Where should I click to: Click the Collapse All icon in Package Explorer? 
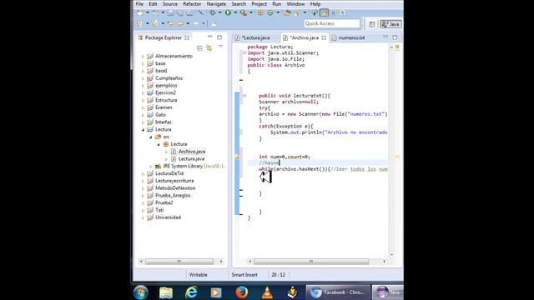200,48
